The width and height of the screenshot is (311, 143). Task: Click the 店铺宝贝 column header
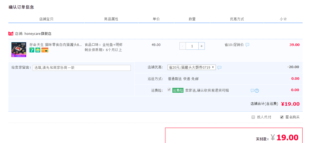click(46, 19)
